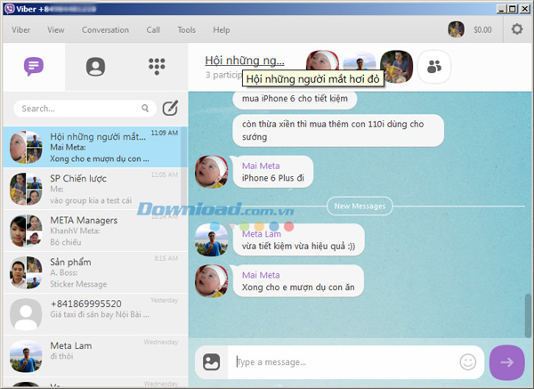Image resolution: width=534 pixels, height=389 pixels.
Task: Open the View menu
Action: coord(55,30)
